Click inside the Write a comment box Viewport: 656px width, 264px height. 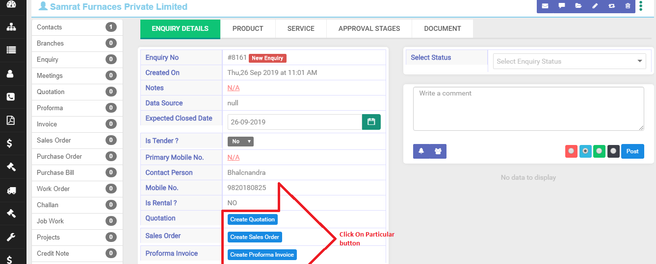pos(528,109)
